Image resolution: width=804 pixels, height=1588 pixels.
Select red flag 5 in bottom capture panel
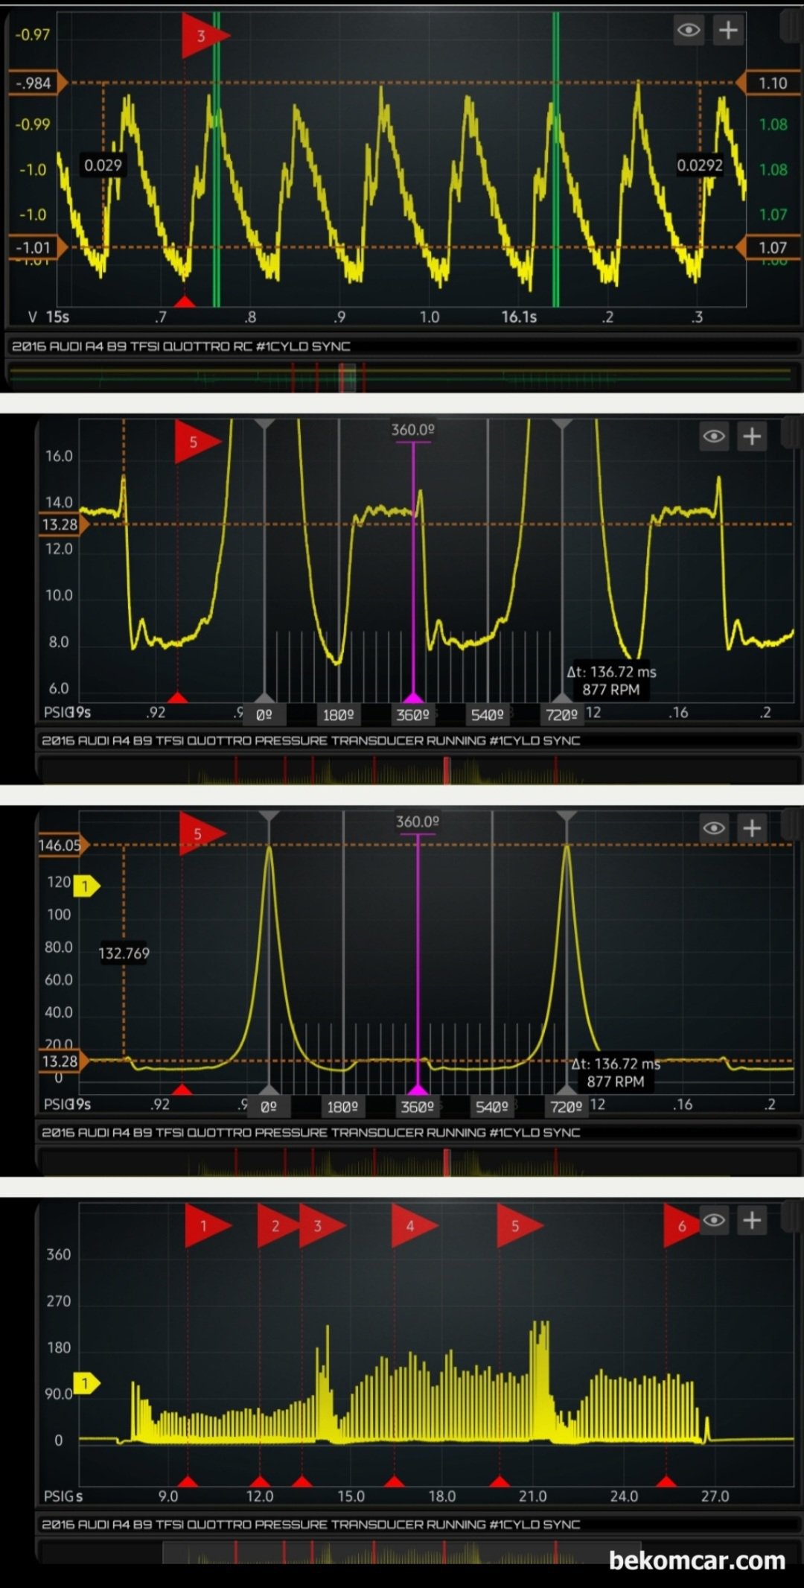[x=520, y=1225]
